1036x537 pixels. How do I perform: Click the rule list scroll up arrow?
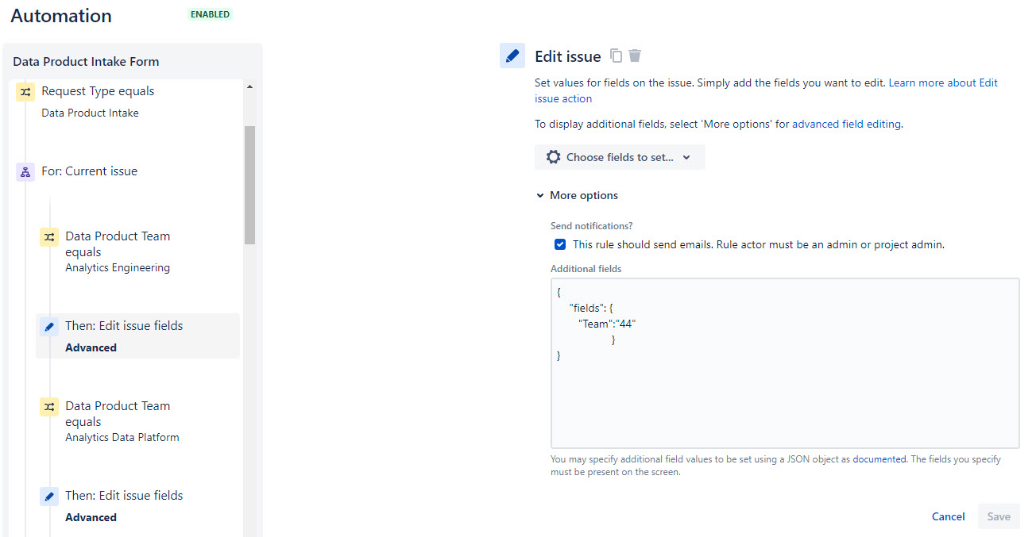coord(249,86)
